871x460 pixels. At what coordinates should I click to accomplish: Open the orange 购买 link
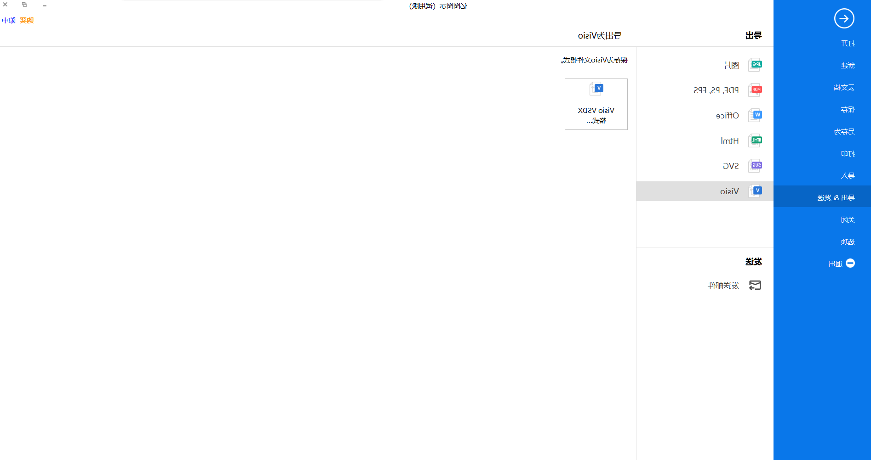(27, 20)
